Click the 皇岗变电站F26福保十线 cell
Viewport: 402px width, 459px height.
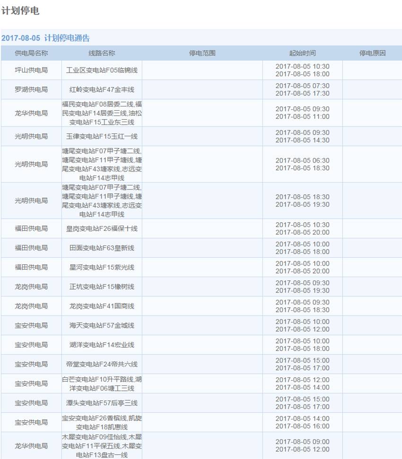[x=102, y=228]
